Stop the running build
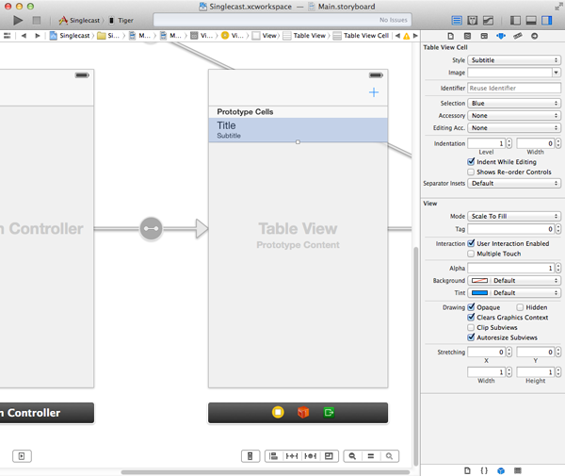Viewport: 565px width, 476px height. click(37, 21)
